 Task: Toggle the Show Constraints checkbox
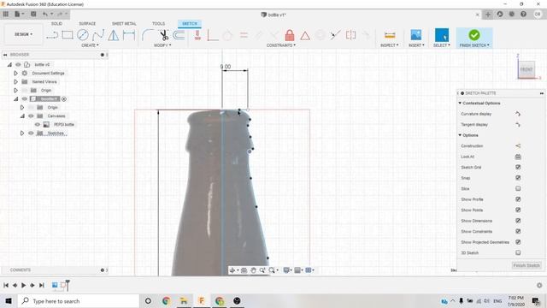click(518, 231)
